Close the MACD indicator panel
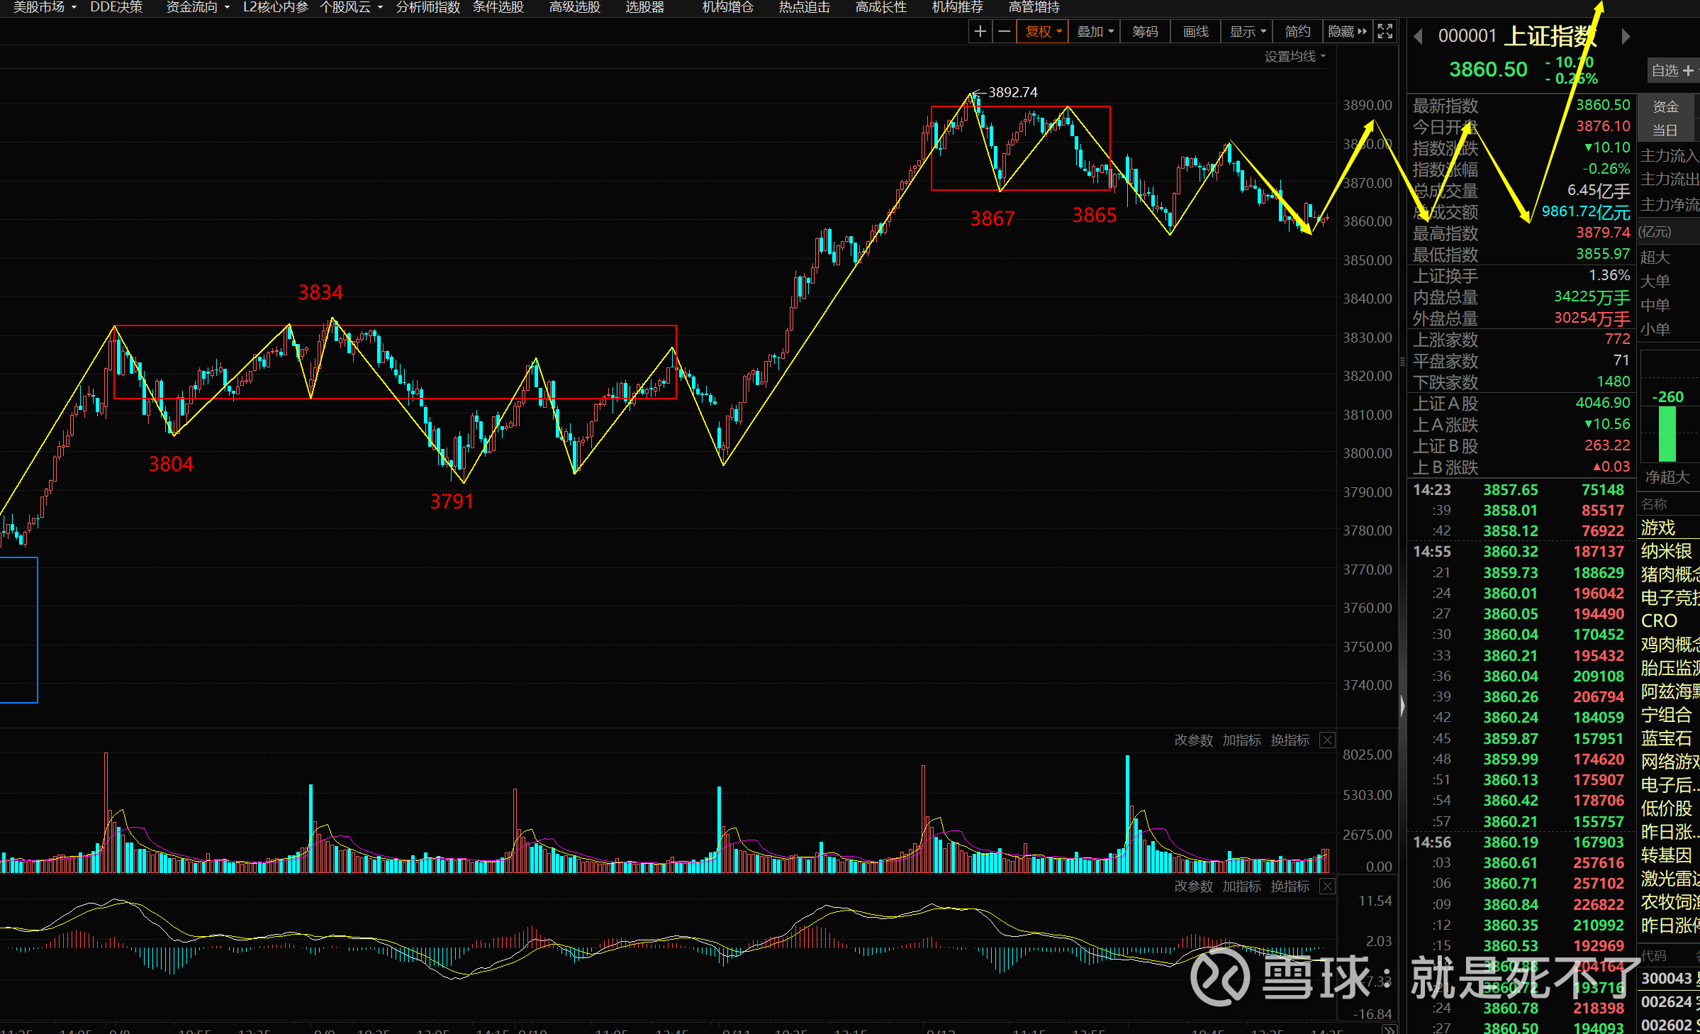The height and width of the screenshot is (1034, 1700). tap(1327, 886)
